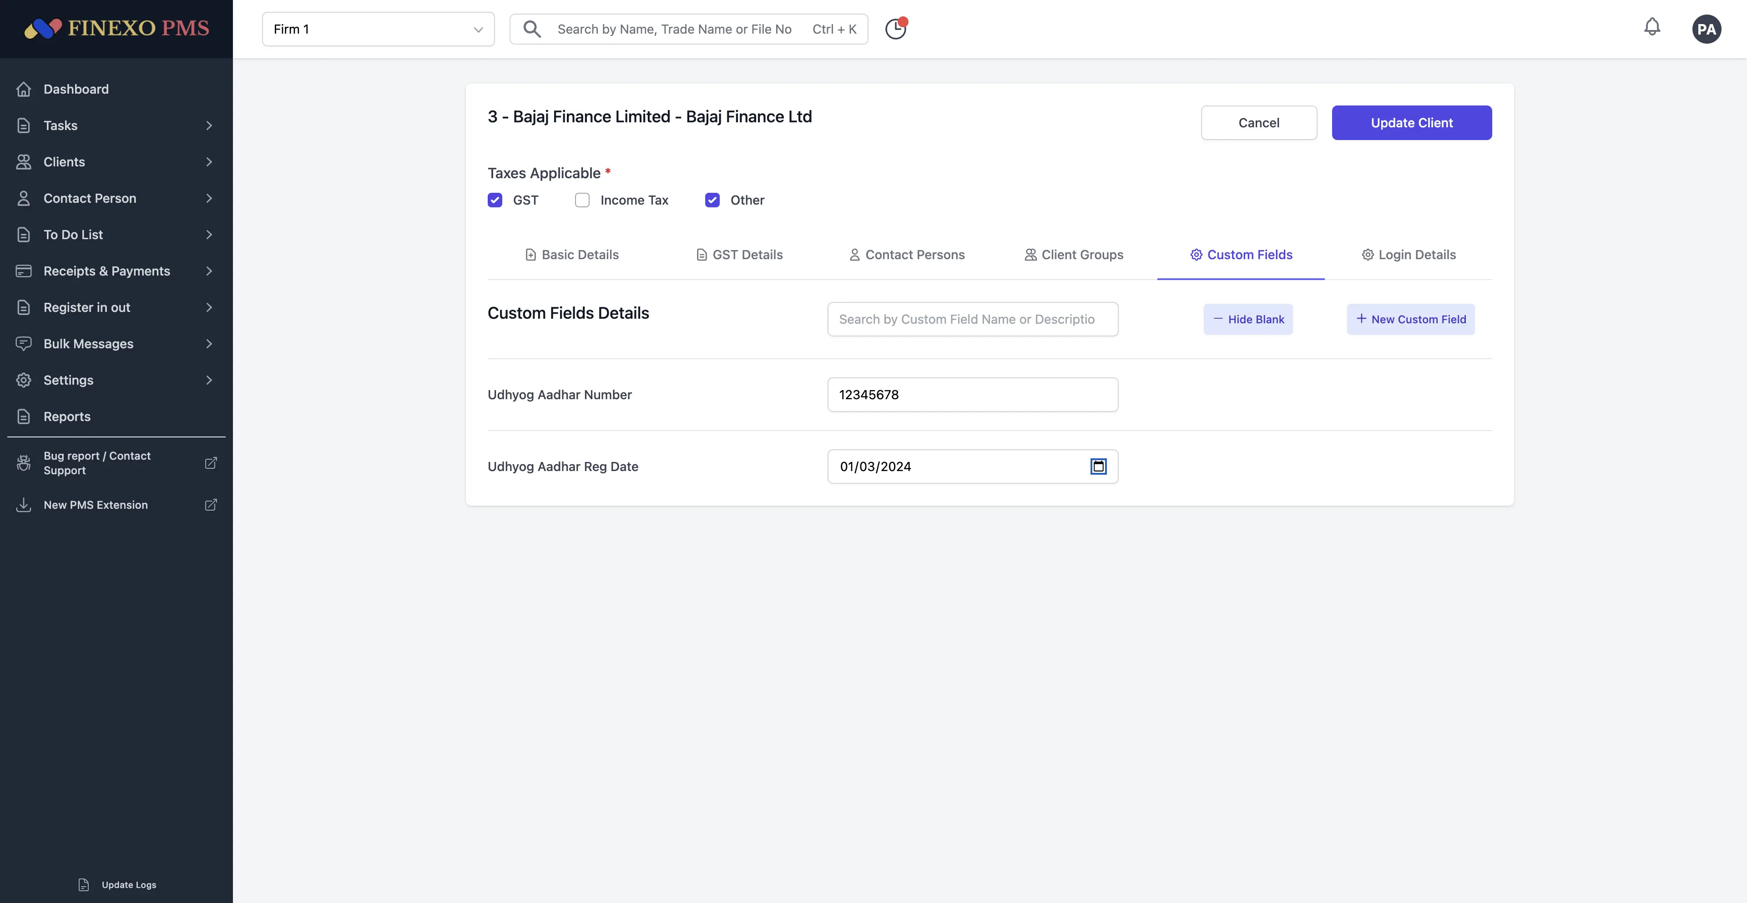The width and height of the screenshot is (1747, 903).
Task: Open the Reports menu item
Action: click(x=116, y=416)
